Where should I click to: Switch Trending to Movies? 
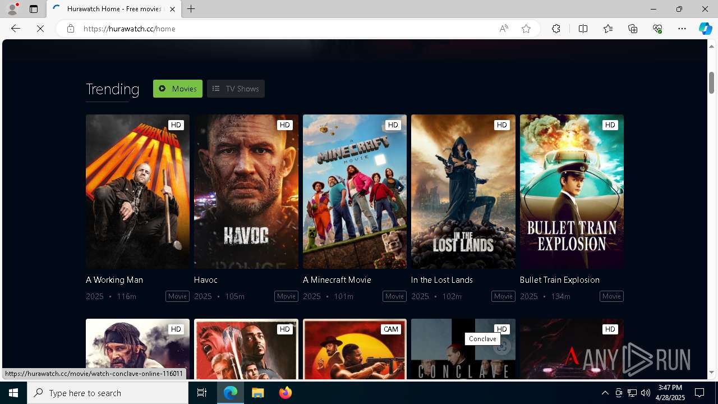click(x=178, y=89)
